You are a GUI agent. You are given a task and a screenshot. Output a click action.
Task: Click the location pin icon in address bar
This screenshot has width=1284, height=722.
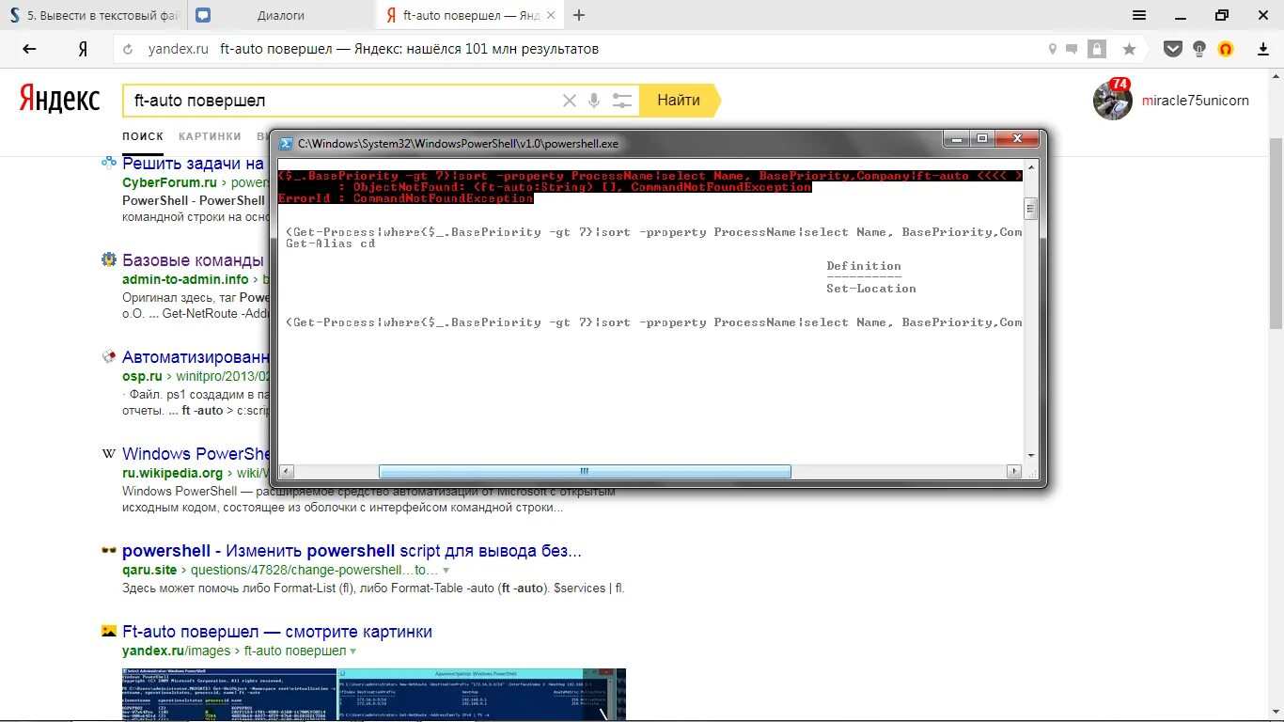pos(1053,49)
